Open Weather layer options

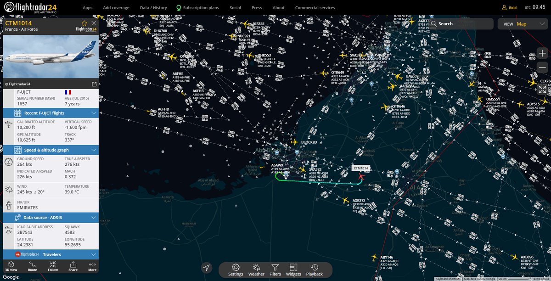point(256,270)
